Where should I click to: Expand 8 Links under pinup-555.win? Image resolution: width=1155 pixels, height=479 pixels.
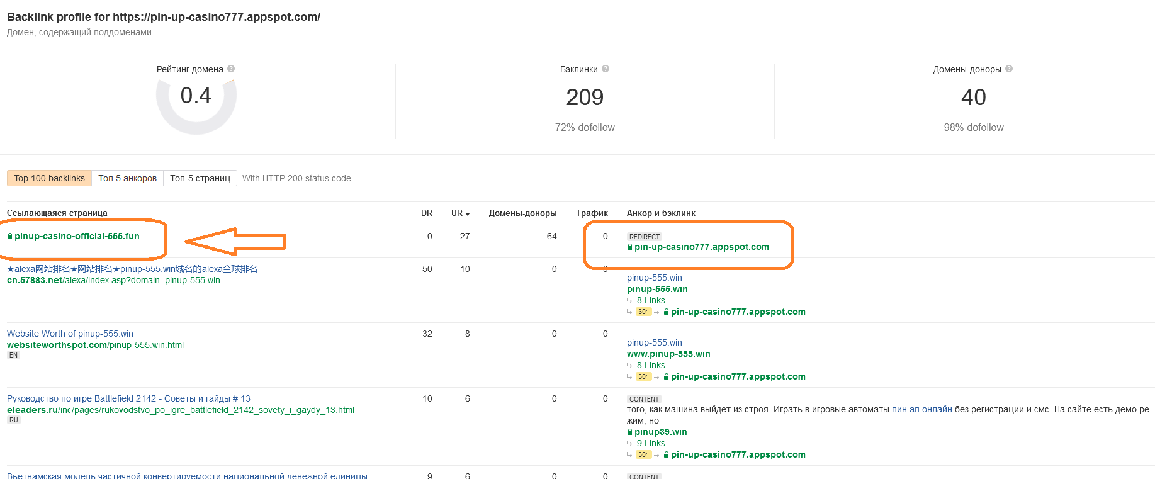pyautogui.click(x=651, y=300)
